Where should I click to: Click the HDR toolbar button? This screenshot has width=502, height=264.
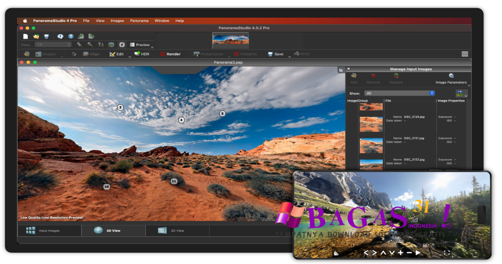(142, 54)
